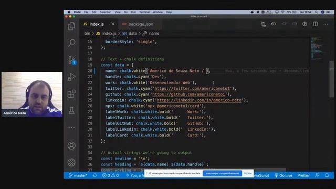Open the File menu
The image size is (336, 189).
coord(86,12)
